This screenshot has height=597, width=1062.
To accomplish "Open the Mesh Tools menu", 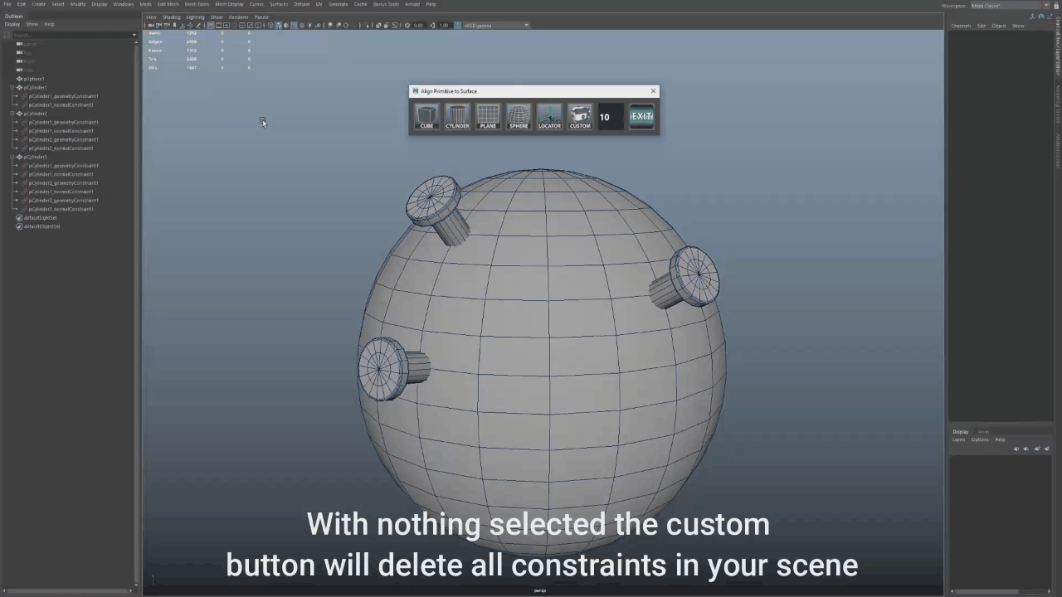I will [x=196, y=4].
